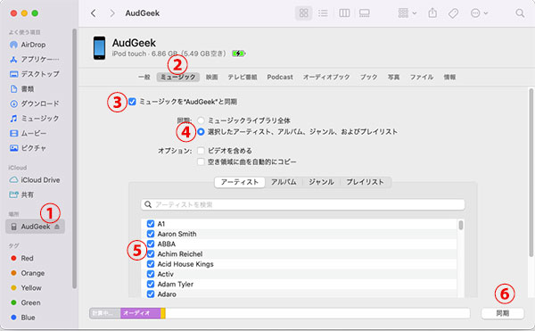The width and height of the screenshot is (535, 331).
Task: Select the Yellow tag
Action: tap(26, 288)
